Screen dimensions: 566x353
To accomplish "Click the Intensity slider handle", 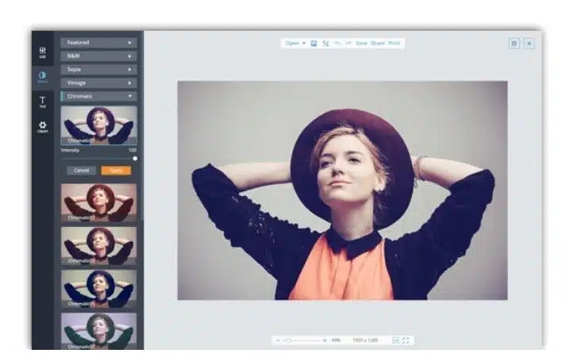I will click(134, 159).
